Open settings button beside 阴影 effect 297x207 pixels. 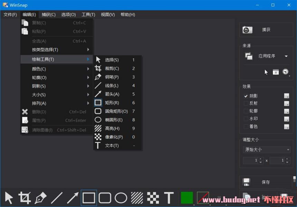click(287, 96)
